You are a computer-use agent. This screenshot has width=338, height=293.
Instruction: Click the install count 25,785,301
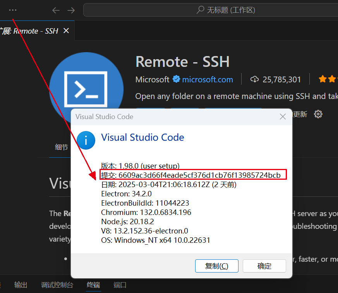point(281,80)
